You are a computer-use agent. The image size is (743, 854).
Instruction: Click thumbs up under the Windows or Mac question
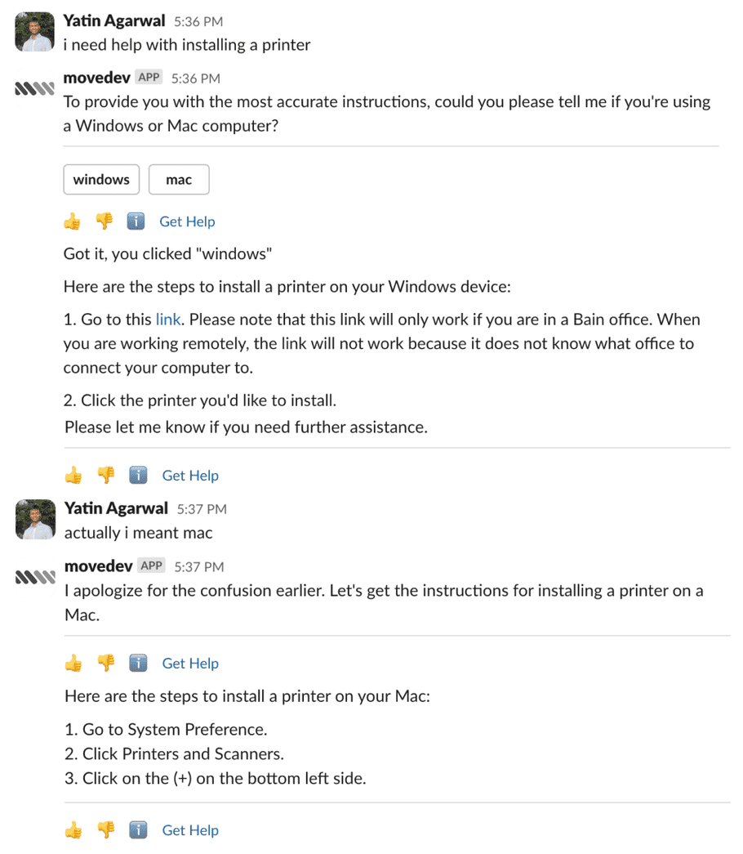73,221
